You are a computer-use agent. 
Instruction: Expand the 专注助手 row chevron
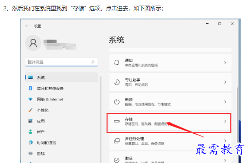click(x=225, y=82)
